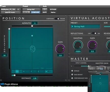Click the Elevation slider handle
110x92 pixels.
(9, 29)
